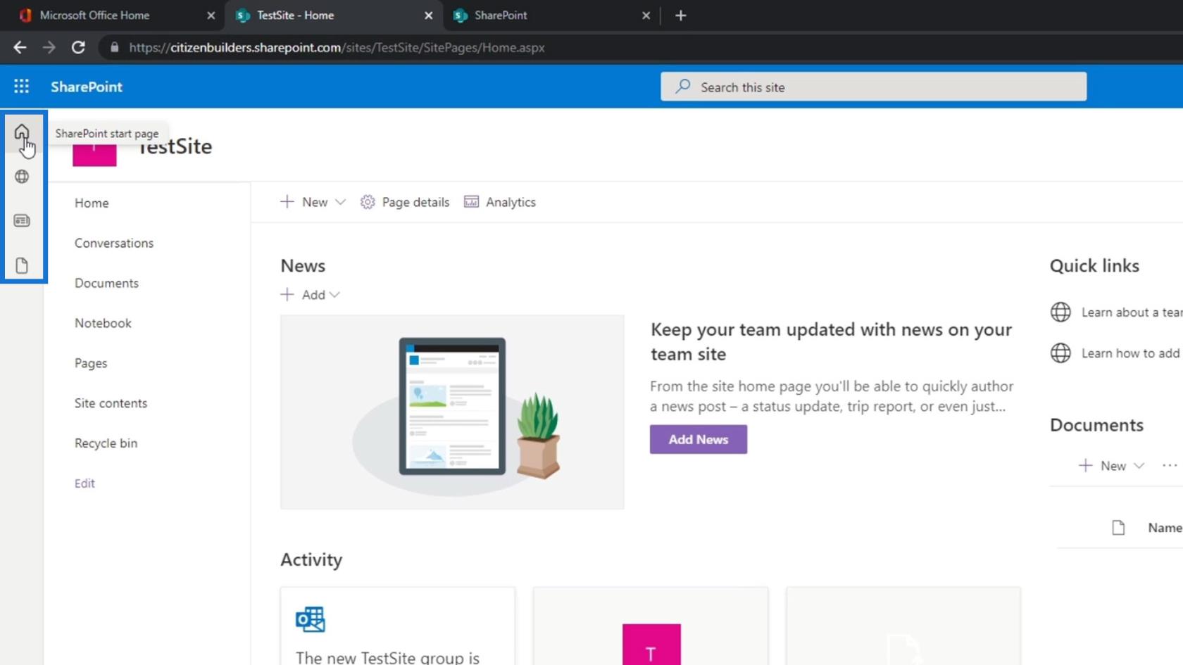Click the globe icon for Learn how to add link
Viewport: 1183px width, 665px height.
coord(1060,353)
